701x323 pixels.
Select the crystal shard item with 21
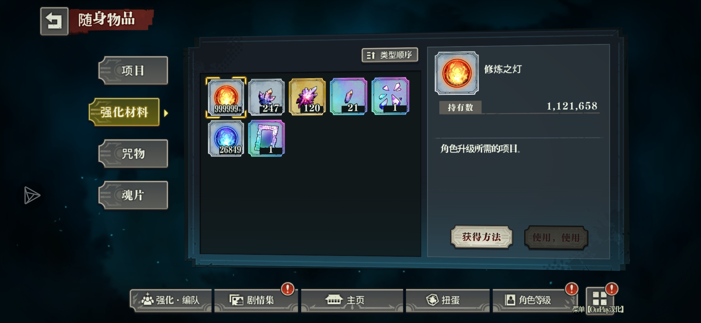point(348,96)
